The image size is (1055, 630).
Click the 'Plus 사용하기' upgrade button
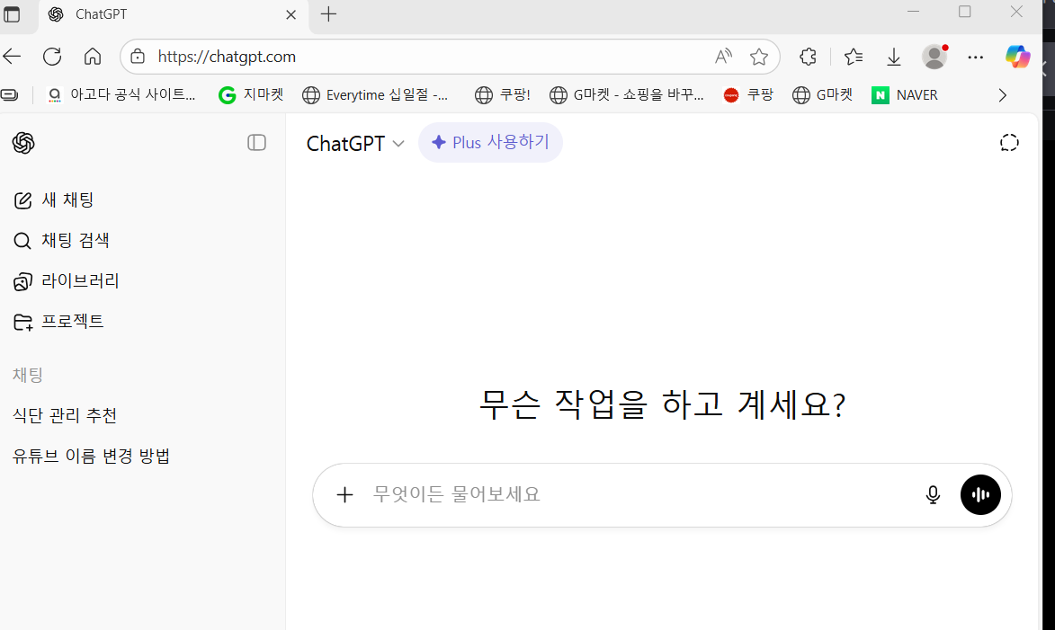[490, 143]
